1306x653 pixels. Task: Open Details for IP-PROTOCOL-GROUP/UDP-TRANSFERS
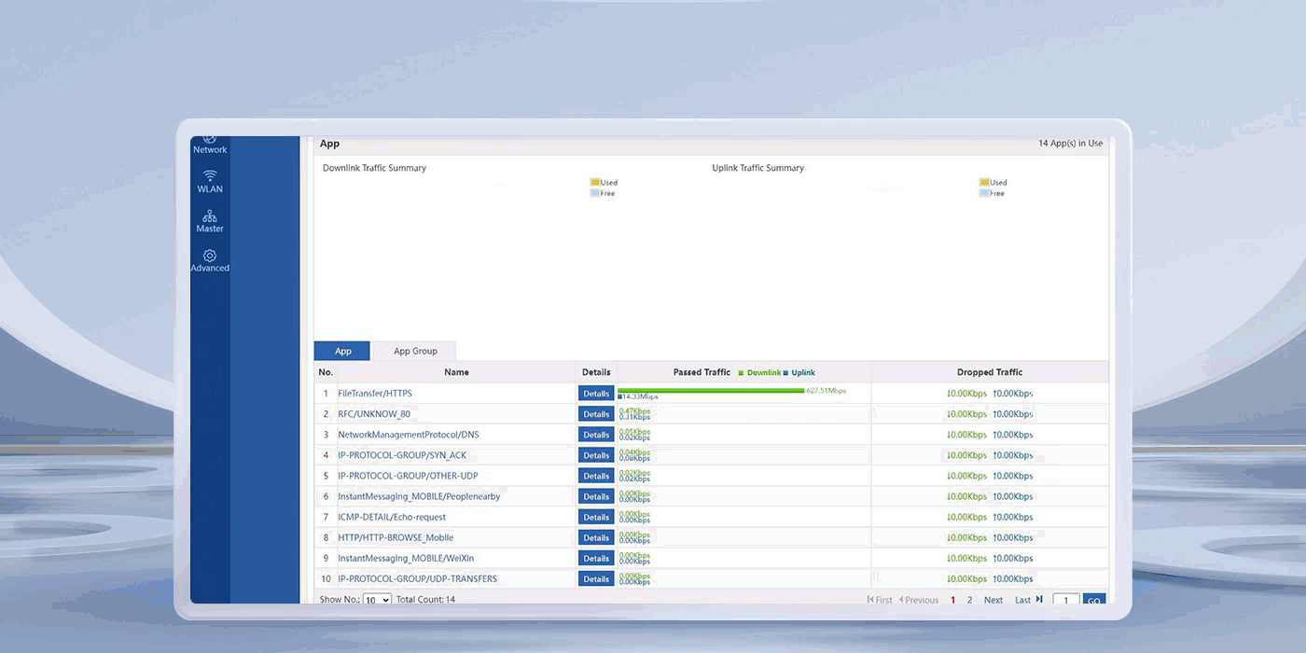(596, 578)
